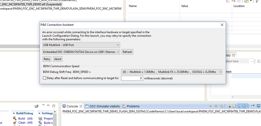
Task: Click the Terminate icon in Console toolbar
Action: pyautogui.click(x=210, y=106)
